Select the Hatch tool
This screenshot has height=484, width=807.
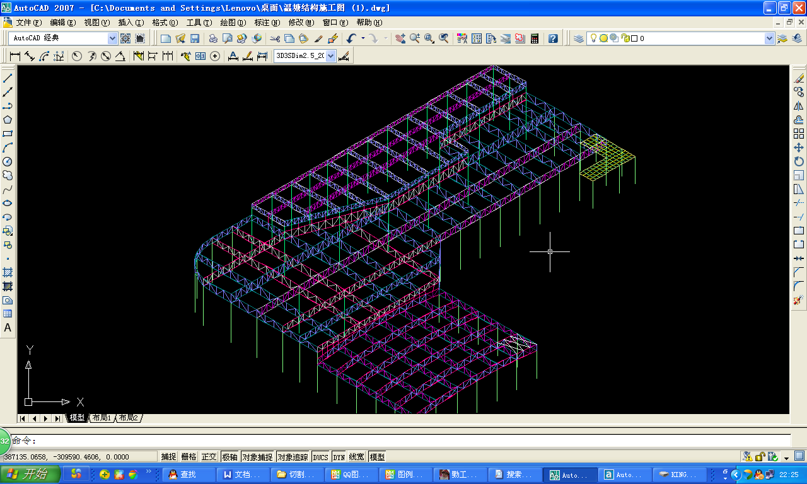coord(8,272)
